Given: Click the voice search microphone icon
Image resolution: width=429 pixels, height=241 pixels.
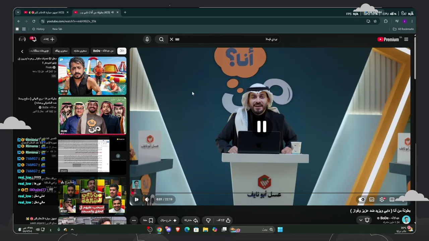Looking at the screenshot, I should pyautogui.click(x=147, y=39).
